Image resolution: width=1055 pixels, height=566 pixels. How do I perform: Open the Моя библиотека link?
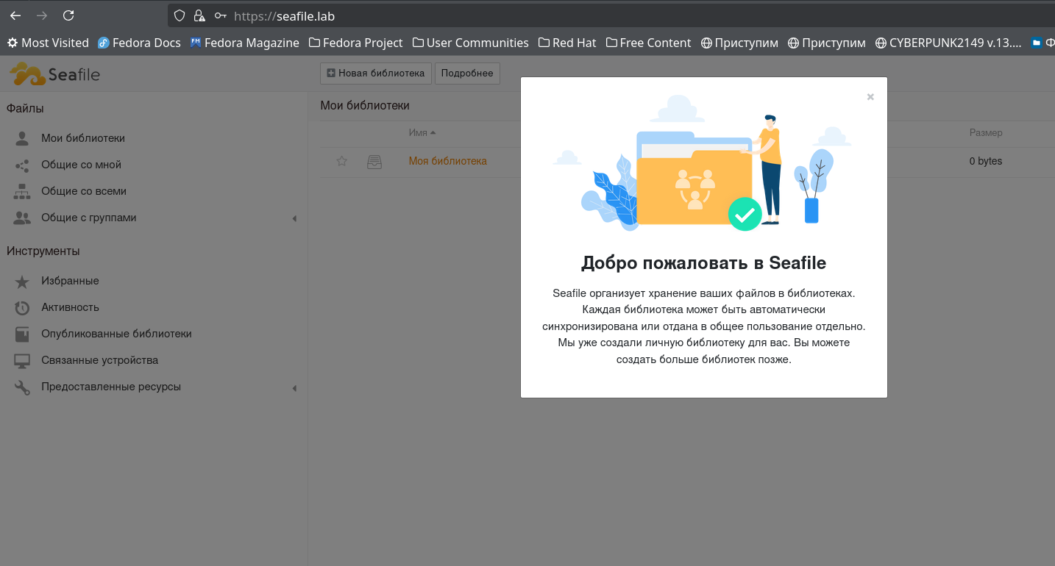[x=448, y=161]
